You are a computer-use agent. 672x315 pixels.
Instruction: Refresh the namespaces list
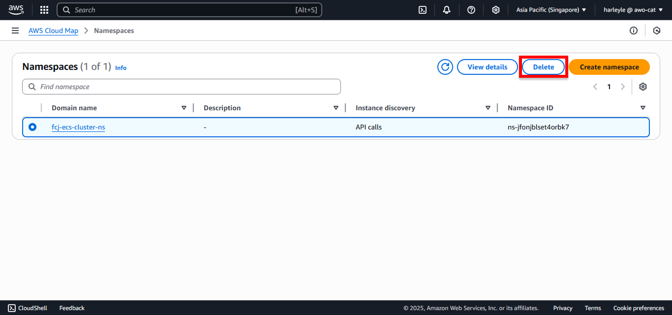click(x=445, y=67)
